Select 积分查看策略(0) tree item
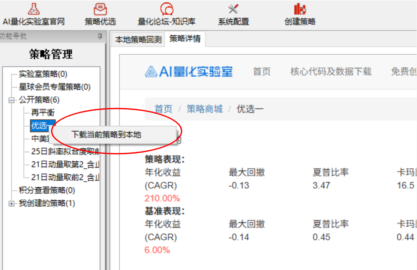 (47, 190)
